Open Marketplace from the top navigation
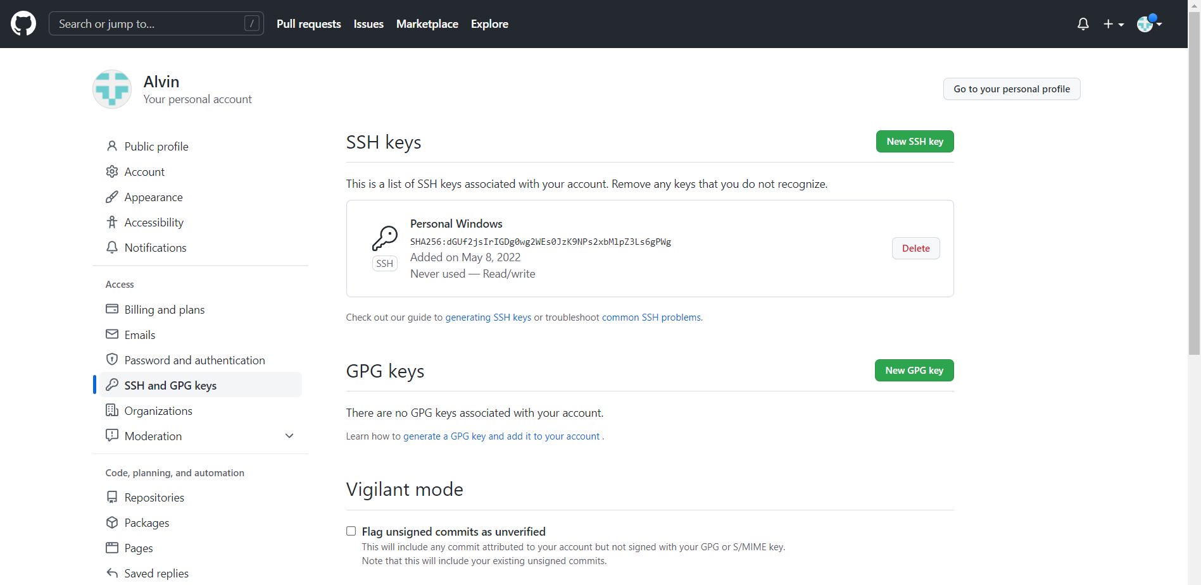Screen dimensions: 1201x585 click(427, 24)
